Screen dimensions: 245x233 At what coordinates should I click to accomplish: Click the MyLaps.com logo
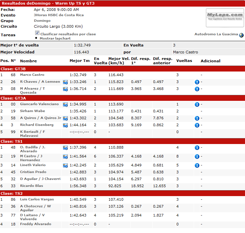tap(225, 18)
